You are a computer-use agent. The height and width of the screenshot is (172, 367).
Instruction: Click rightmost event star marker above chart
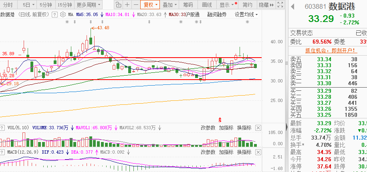(247, 22)
